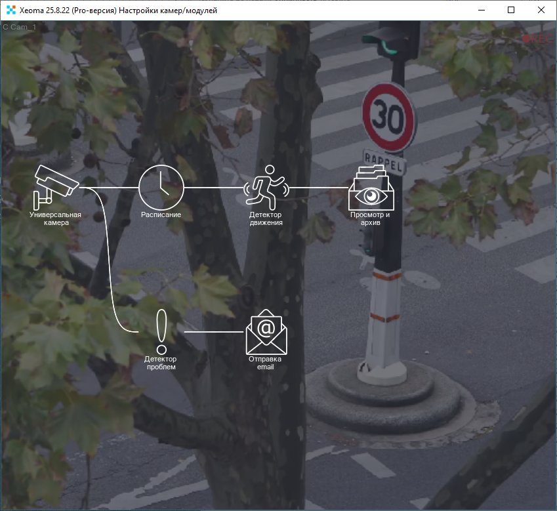Screen dimensions: 557x511
Task: Minimize the Xeoma window
Action: coord(481,10)
